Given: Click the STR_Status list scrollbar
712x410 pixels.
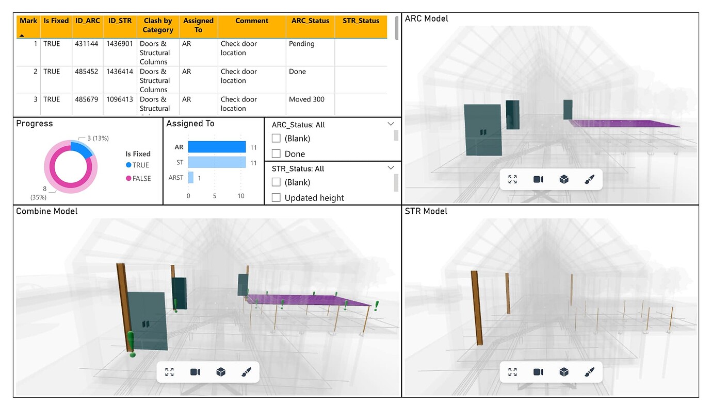Looking at the screenshot, I should [396, 182].
